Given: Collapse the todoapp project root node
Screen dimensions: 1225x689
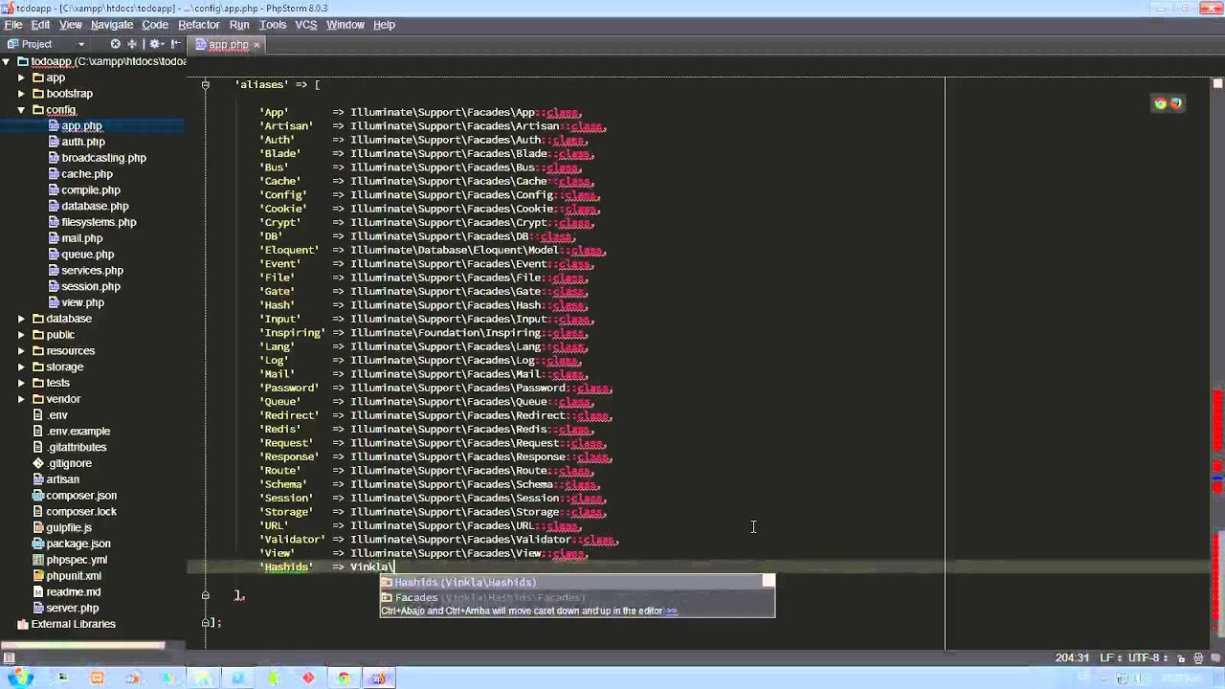Looking at the screenshot, I should pyautogui.click(x=6, y=61).
